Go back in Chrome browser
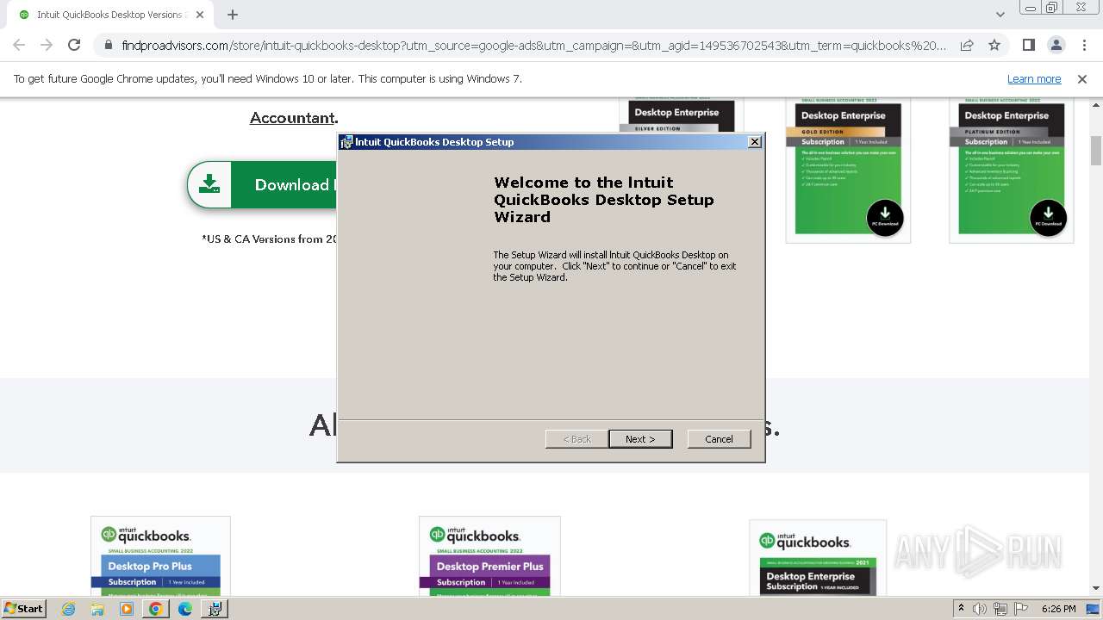 (x=19, y=45)
